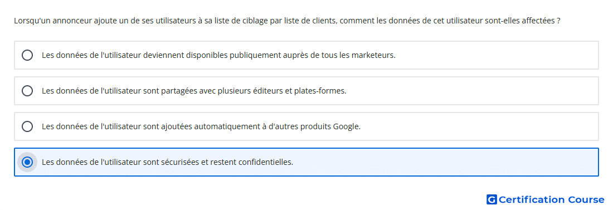Click empty area of highlighted fourth answer card
613x210 pixels.
coord(446,162)
